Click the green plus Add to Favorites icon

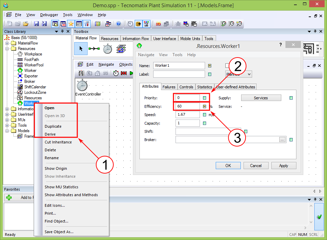tap(9, 198)
